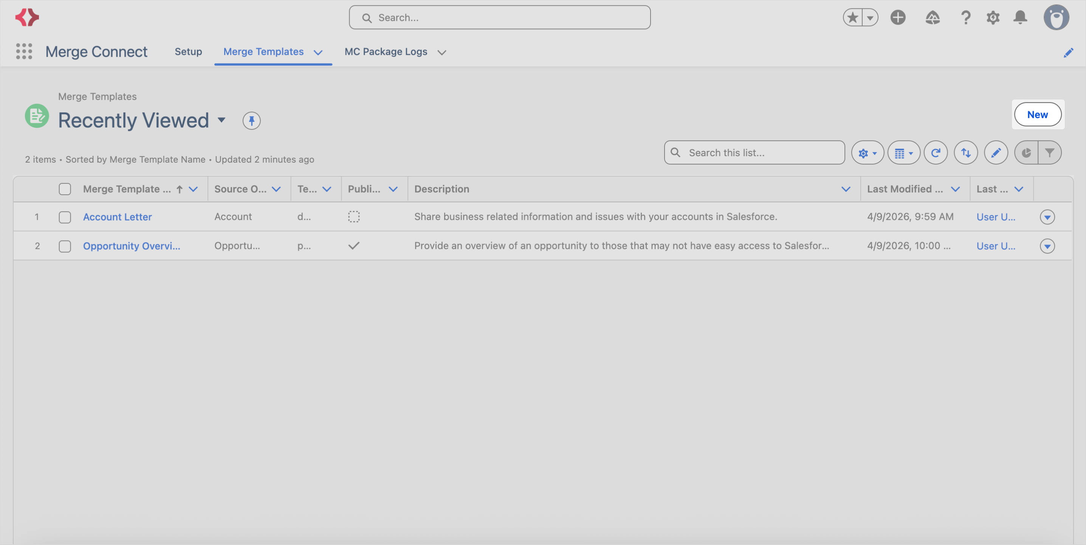1086x545 pixels.
Task: Open the Opportunity Overview template link
Action: pos(132,246)
